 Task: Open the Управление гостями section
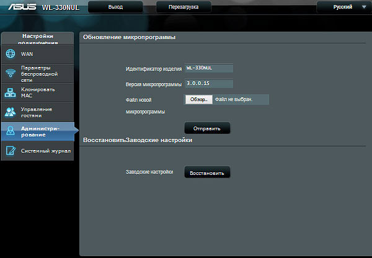point(37,112)
